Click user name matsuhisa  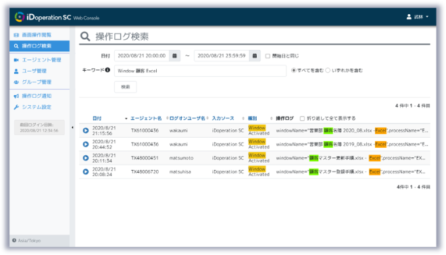(x=180, y=171)
